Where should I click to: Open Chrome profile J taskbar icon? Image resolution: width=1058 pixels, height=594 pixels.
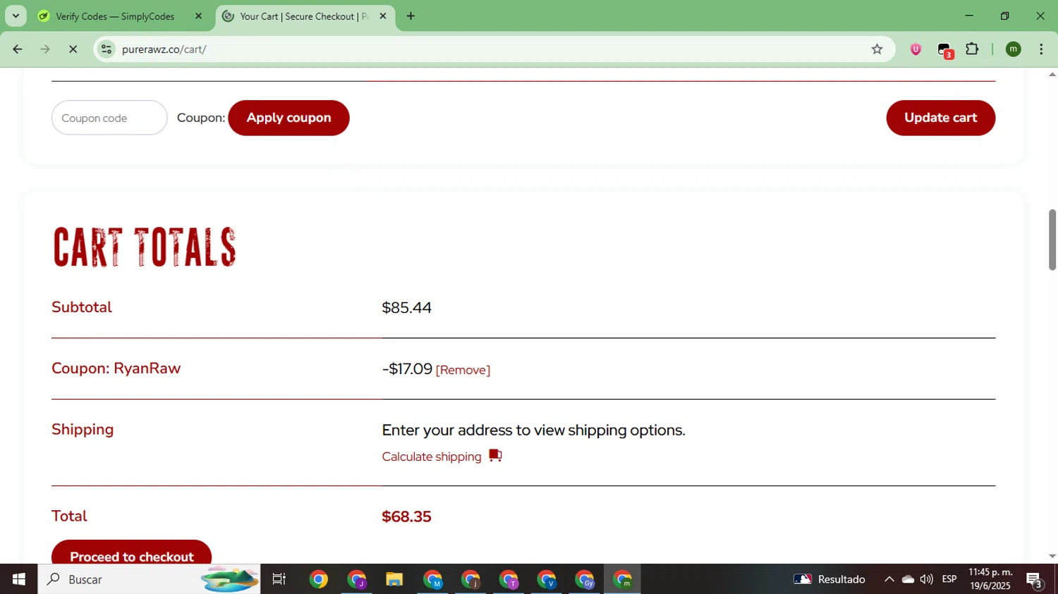pyautogui.click(x=357, y=579)
